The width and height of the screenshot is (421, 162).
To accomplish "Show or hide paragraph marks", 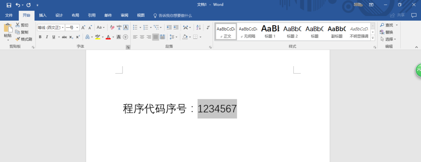I will pyautogui.click(x=208, y=27).
